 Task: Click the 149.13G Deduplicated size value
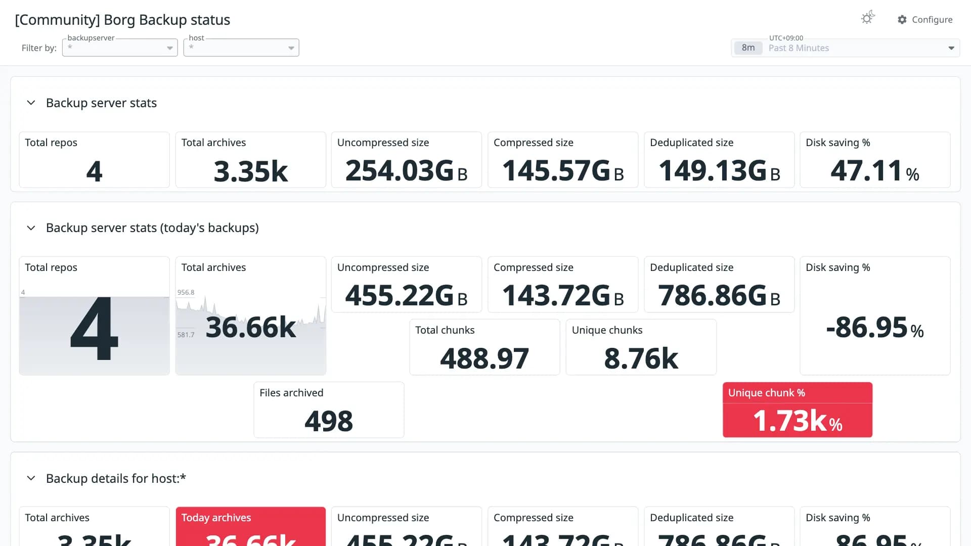coord(719,171)
